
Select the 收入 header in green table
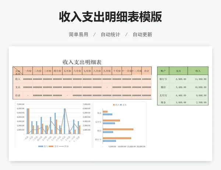[x=198, y=71]
